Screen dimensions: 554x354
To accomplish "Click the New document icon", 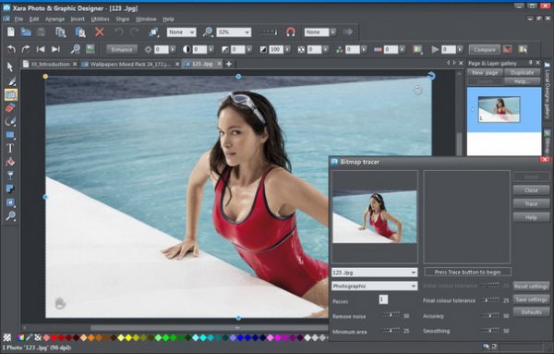I will click(x=11, y=31).
